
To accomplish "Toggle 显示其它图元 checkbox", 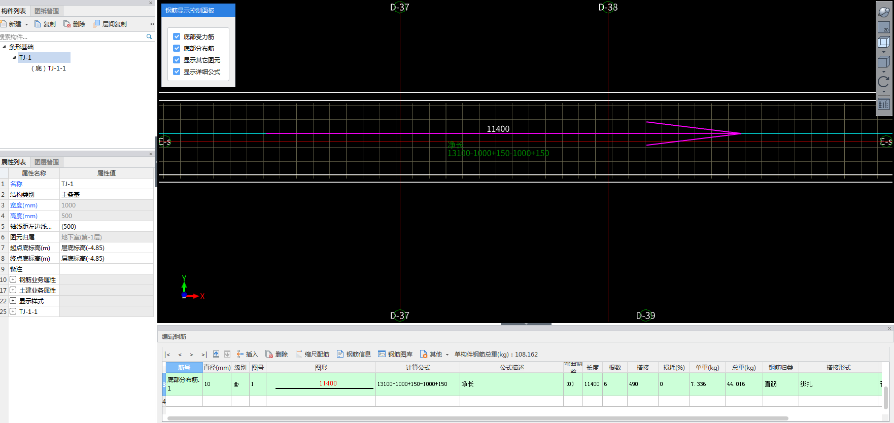I will tap(177, 60).
